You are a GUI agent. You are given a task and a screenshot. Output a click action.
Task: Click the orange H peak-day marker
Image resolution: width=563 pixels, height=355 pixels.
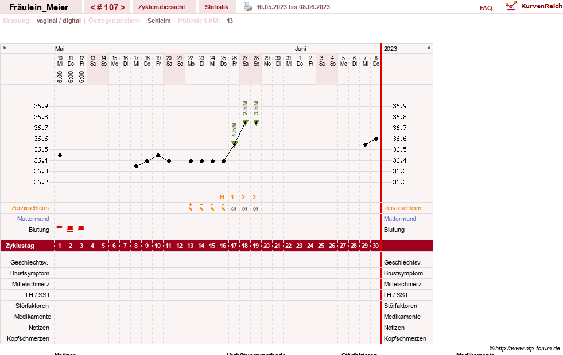[222, 197]
